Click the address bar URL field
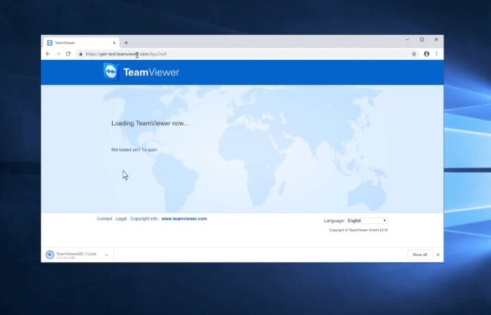Image resolution: width=491 pixels, height=315 pixels. (245, 54)
